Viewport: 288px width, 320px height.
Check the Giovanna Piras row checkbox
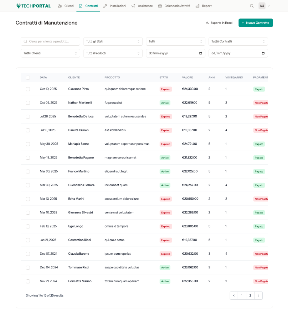coord(28,89)
